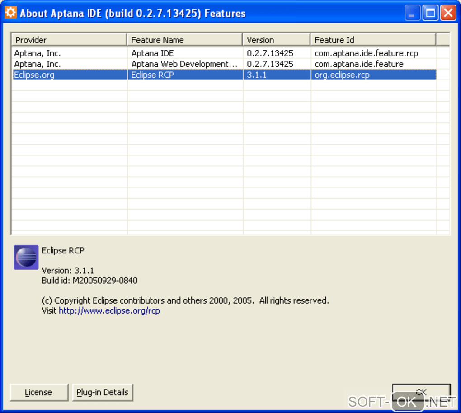Click the Aptana gear icon in title bar
Screen dimensions: 461x413
pyautogui.click(x=10, y=13)
